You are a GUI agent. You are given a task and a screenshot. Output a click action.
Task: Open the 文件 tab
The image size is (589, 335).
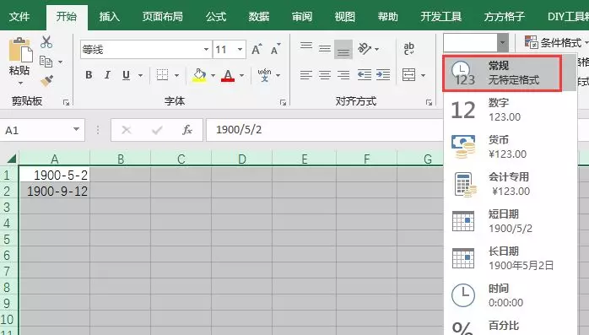[19, 17]
